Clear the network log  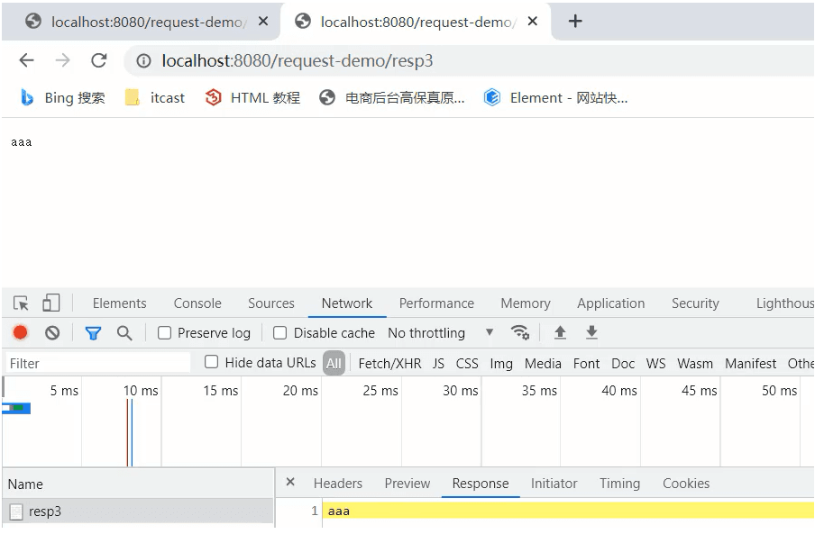(52, 333)
